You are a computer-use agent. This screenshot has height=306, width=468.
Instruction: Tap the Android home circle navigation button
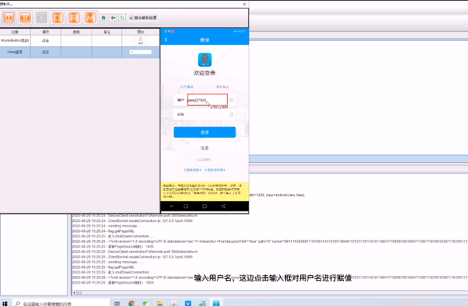coord(204,205)
